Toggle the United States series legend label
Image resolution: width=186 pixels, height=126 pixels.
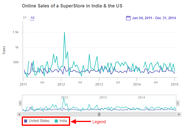point(39,121)
